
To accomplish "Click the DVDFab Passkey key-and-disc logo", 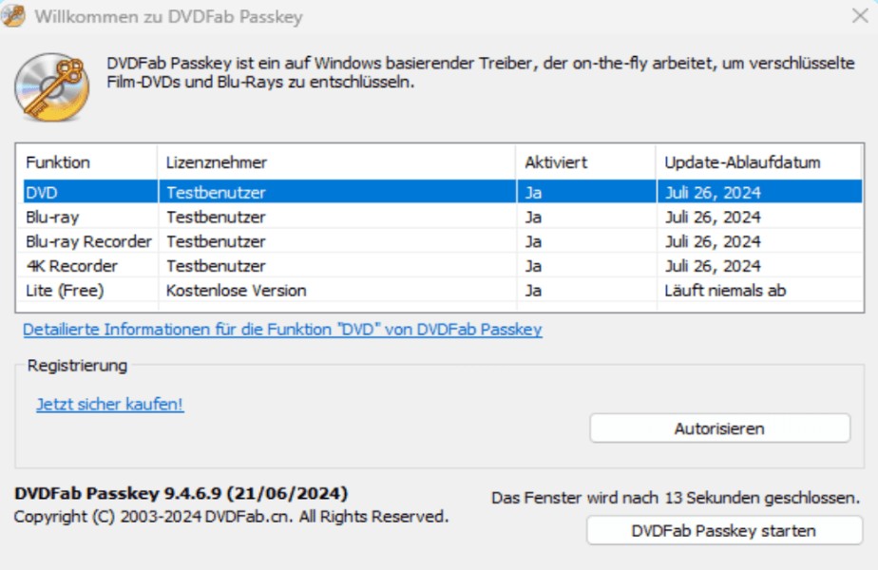I will point(52,86).
